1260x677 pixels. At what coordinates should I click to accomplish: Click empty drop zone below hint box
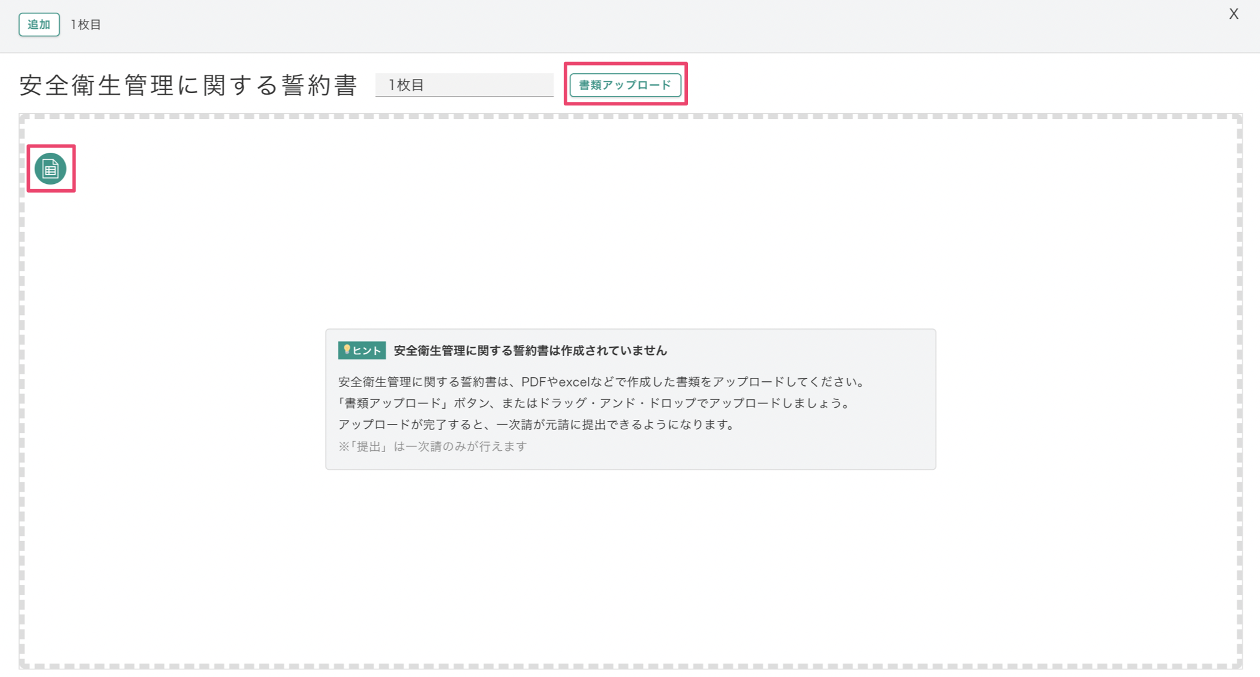[630, 562]
